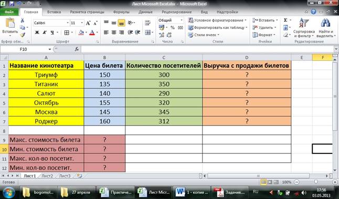Open the Name Box dropdown arrow
Screen dimensions: 339x199
50,49
